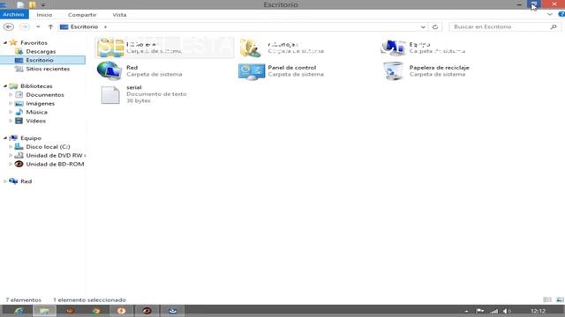Click the Escritorio address bar path
The image size is (565, 317).
(x=84, y=27)
